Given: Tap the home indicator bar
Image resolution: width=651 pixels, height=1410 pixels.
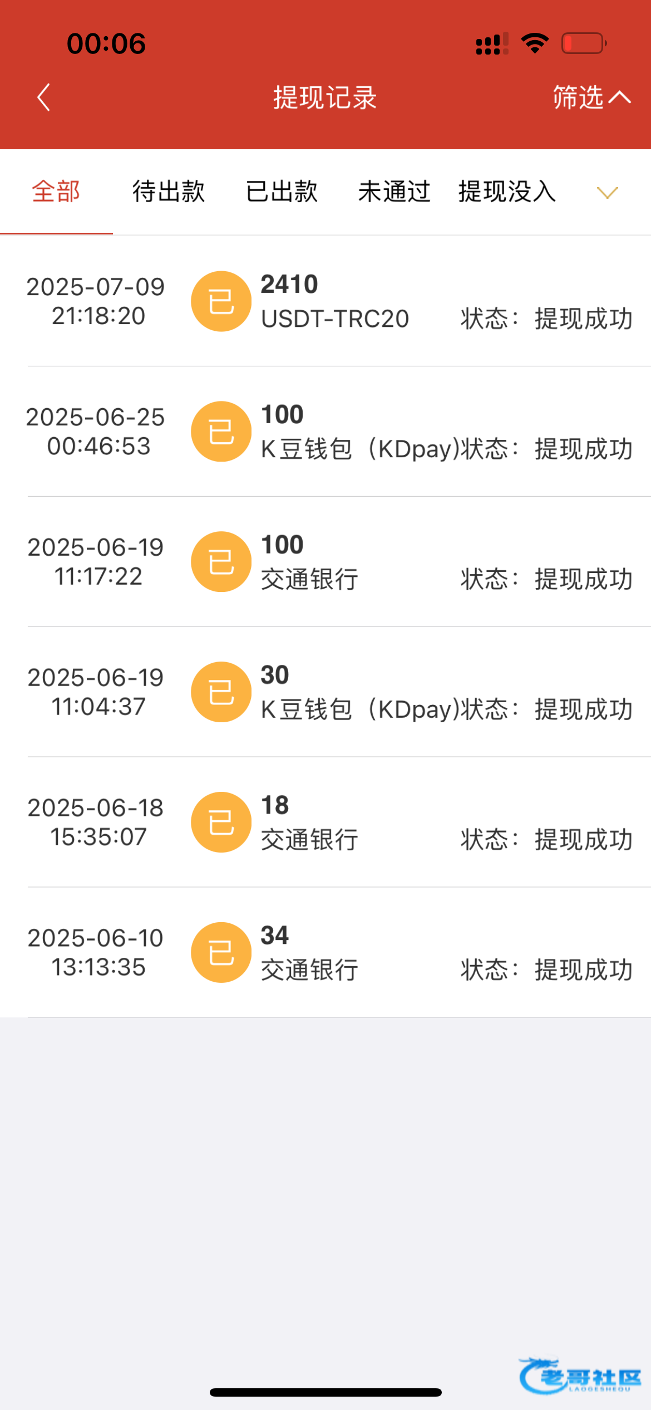Looking at the screenshot, I should 325,1392.
